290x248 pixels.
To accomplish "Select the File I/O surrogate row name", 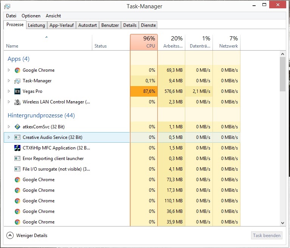I will coord(56,169).
